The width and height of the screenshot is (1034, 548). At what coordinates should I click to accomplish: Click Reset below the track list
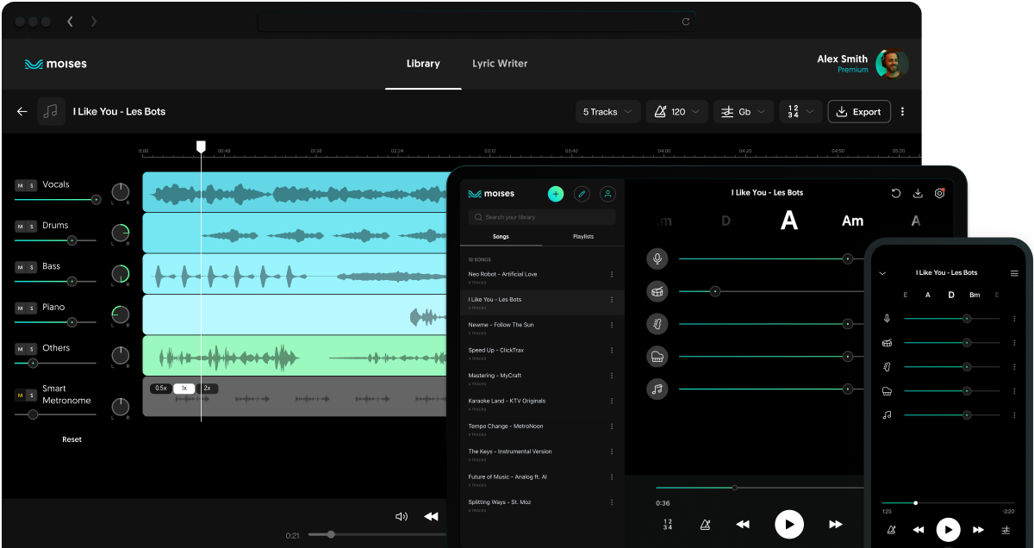(x=72, y=439)
